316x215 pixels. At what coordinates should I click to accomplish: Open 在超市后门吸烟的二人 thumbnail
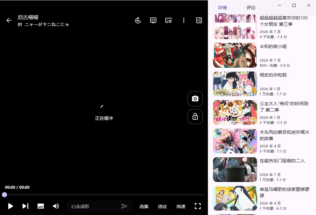click(235, 170)
